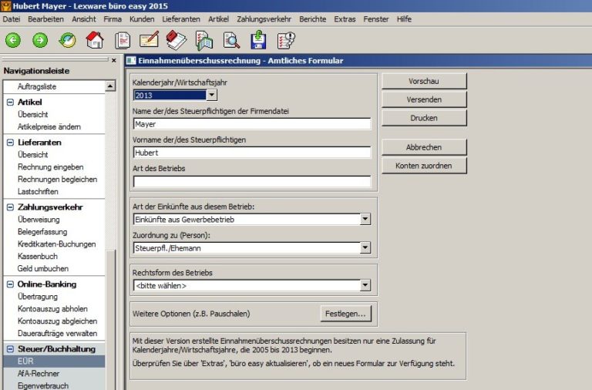The image size is (592, 390).
Task: Click the checklist with exclamation icon
Action: [286, 40]
